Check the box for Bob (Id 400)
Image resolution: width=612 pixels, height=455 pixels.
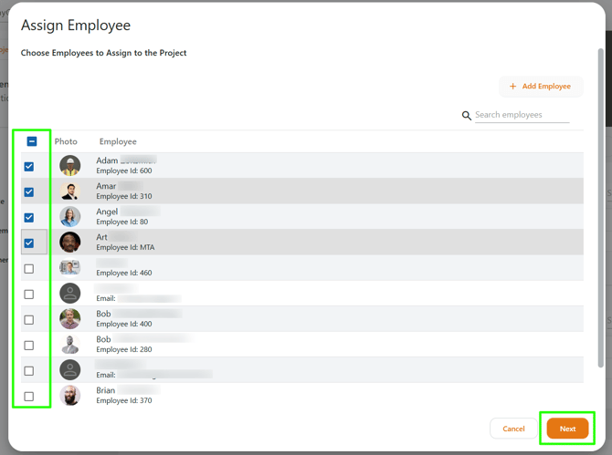point(29,320)
